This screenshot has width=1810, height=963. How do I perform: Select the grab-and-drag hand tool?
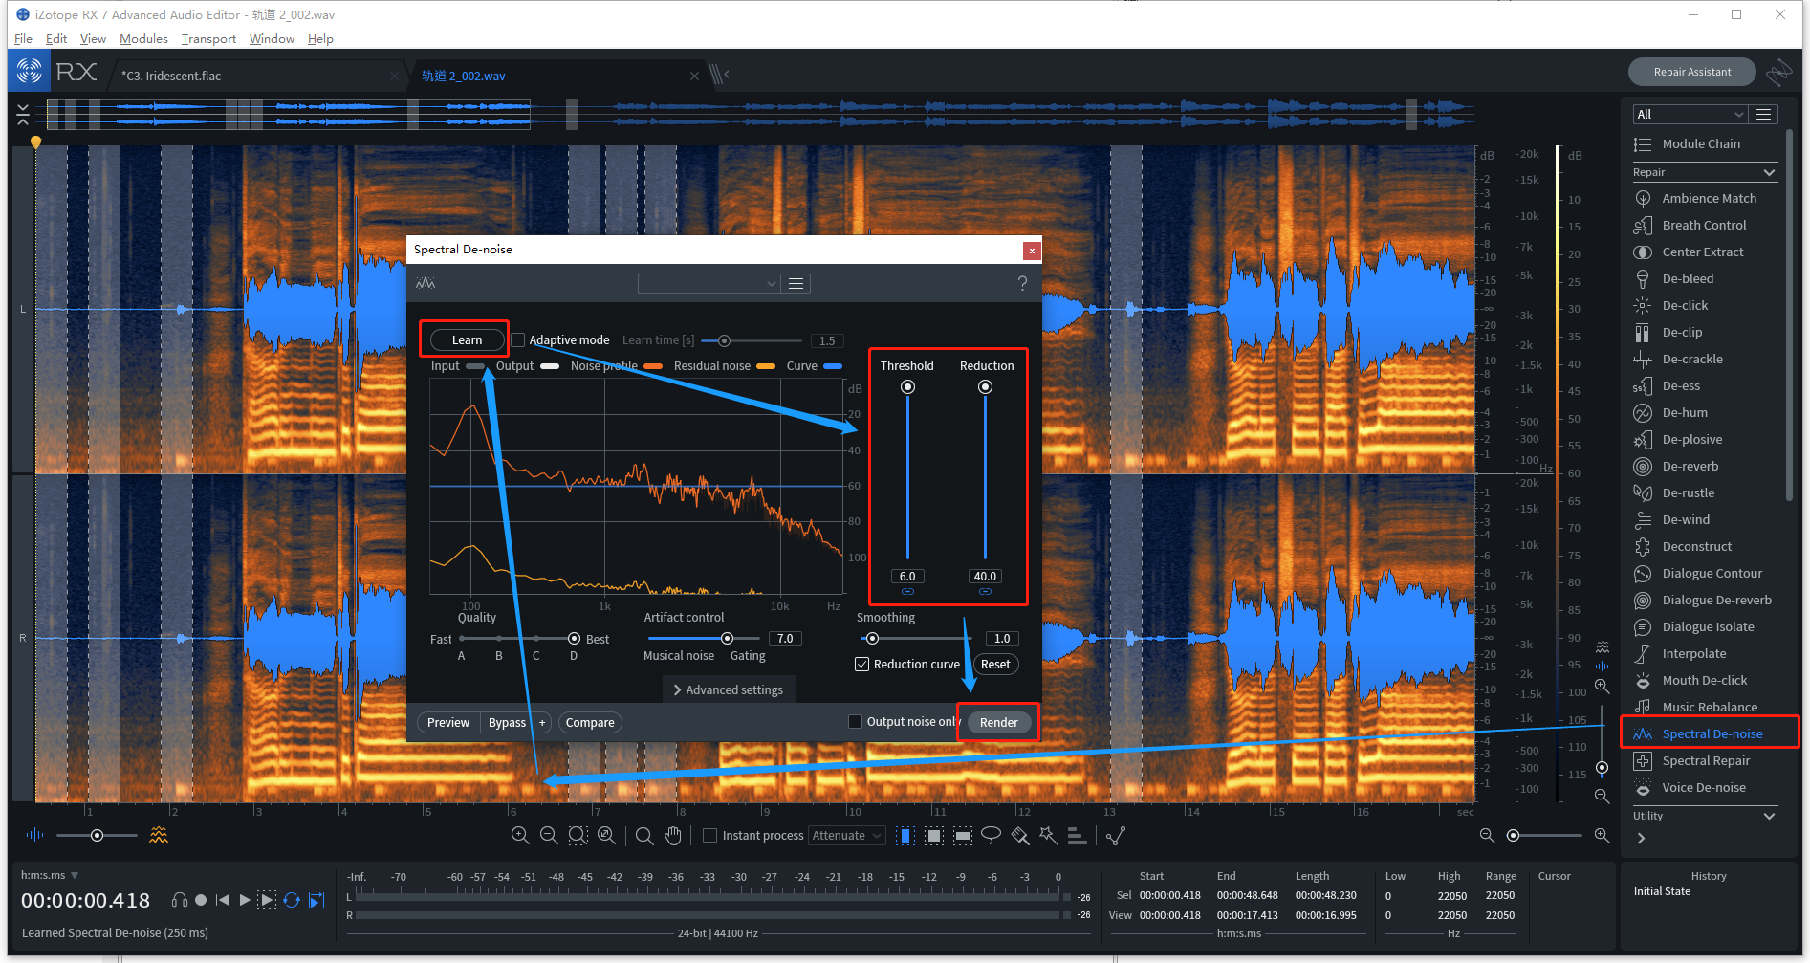pos(673,835)
